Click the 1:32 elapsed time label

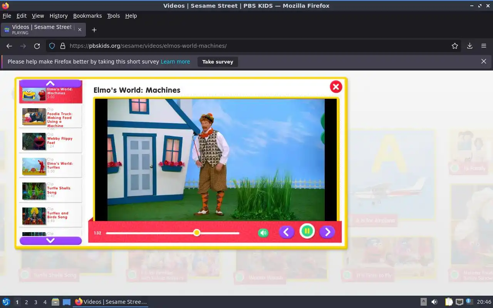tap(97, 233)
